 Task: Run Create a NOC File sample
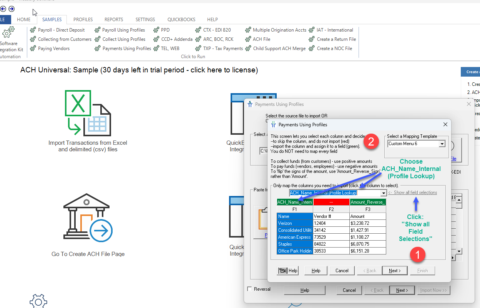pyautogui.click(x=331, y=49)
